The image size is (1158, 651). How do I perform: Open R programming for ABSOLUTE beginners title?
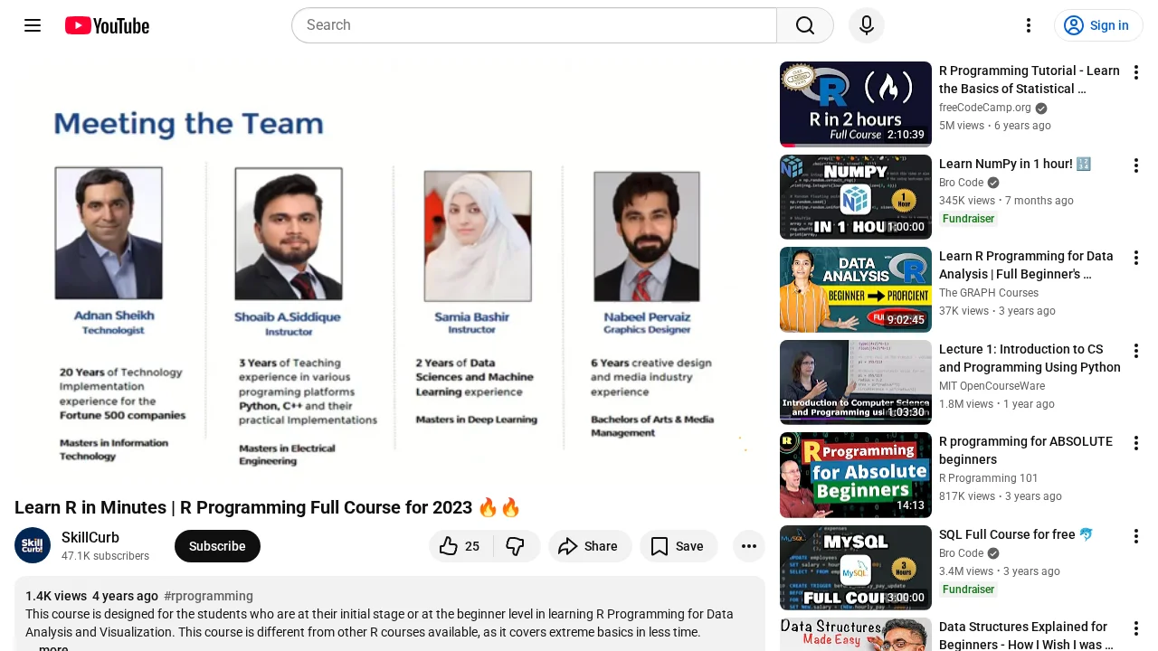click(x=1026, y=450)
